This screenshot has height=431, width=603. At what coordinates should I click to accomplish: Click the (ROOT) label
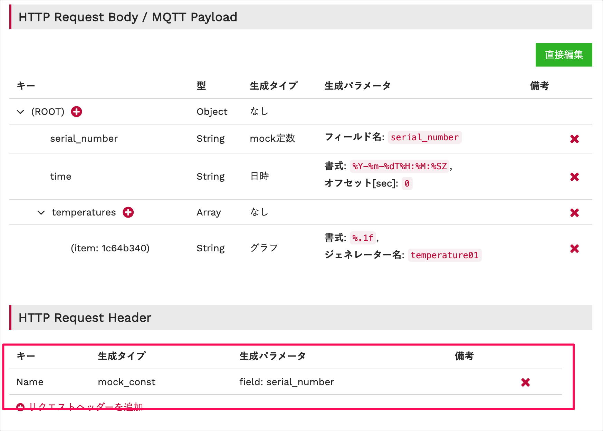(48, 112)
